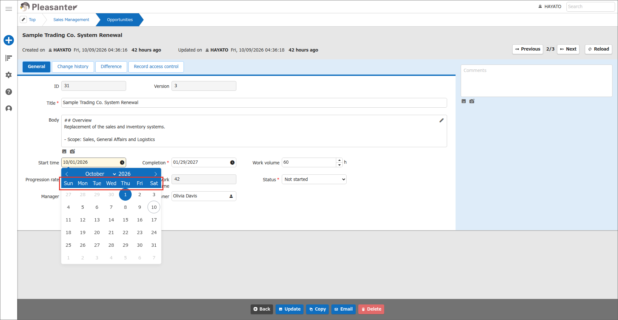
Task: Open the user account icon in sidebar
Action: pos(9,109)
